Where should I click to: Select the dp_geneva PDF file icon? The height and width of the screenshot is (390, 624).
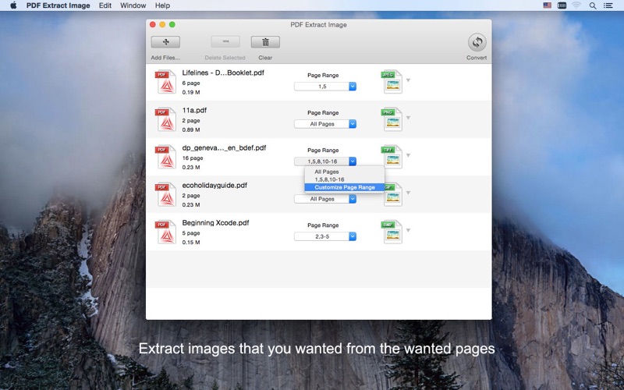[x=165, y=157]
